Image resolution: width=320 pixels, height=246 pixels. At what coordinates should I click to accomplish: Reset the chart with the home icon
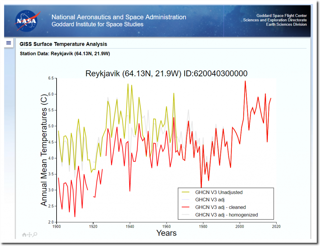(24, 235)
